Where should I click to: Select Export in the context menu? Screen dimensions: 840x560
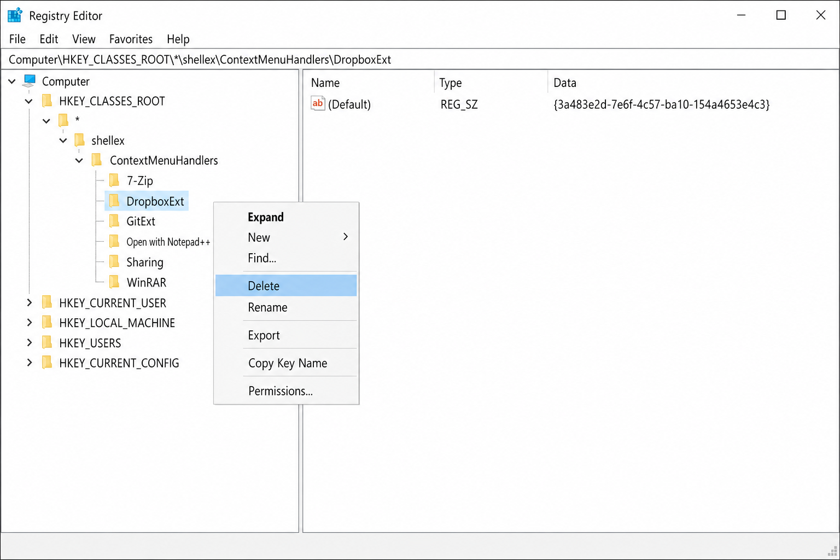point(286,335)
